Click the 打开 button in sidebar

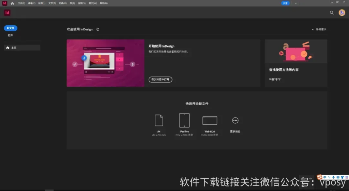(x=10, y=35)
